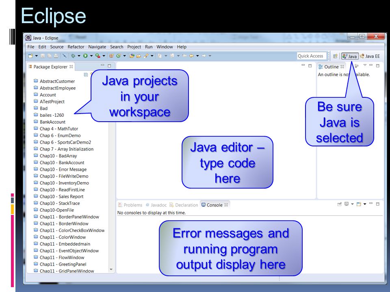Image resolution: width=390 pixels, height=292 pixels.
Task: Click the Display Selected Console icon
Action: click(x=347, y=204)
